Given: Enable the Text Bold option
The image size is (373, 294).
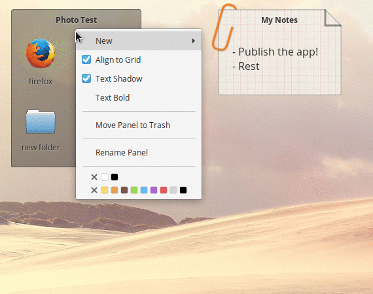Looking at the screenshot, I should pos(113,97).
